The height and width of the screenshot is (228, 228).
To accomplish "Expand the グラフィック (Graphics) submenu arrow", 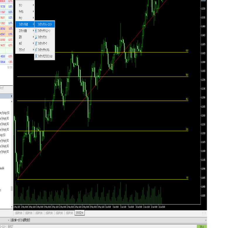I will tap(33, 50).
